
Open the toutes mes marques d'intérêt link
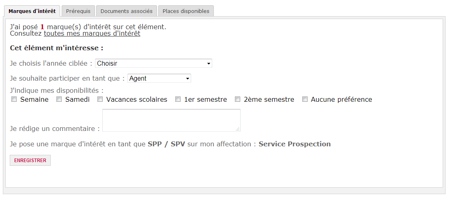tap(92, 34)
